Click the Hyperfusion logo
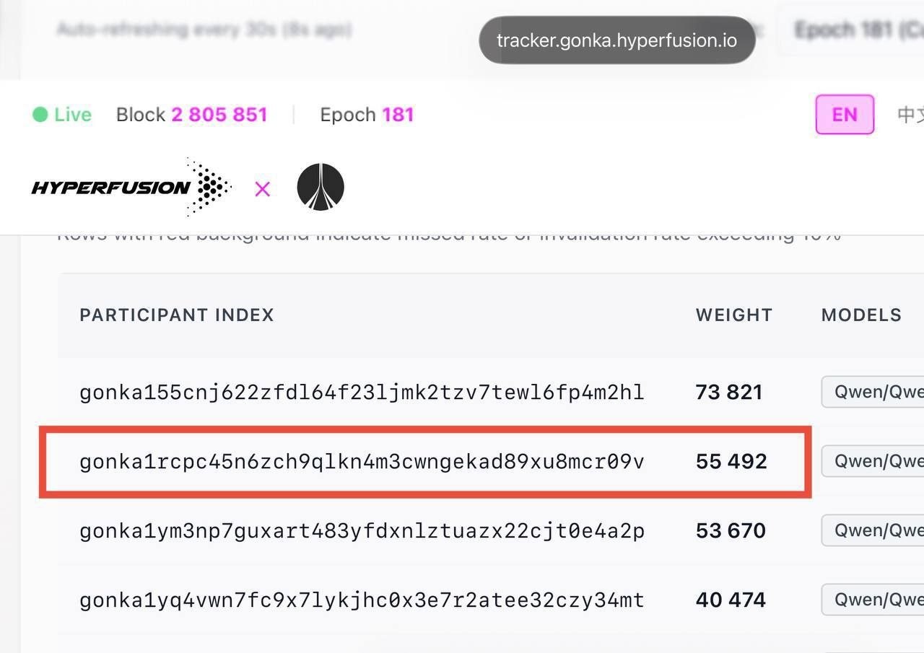The image size is (924, 653). (131, 188)
